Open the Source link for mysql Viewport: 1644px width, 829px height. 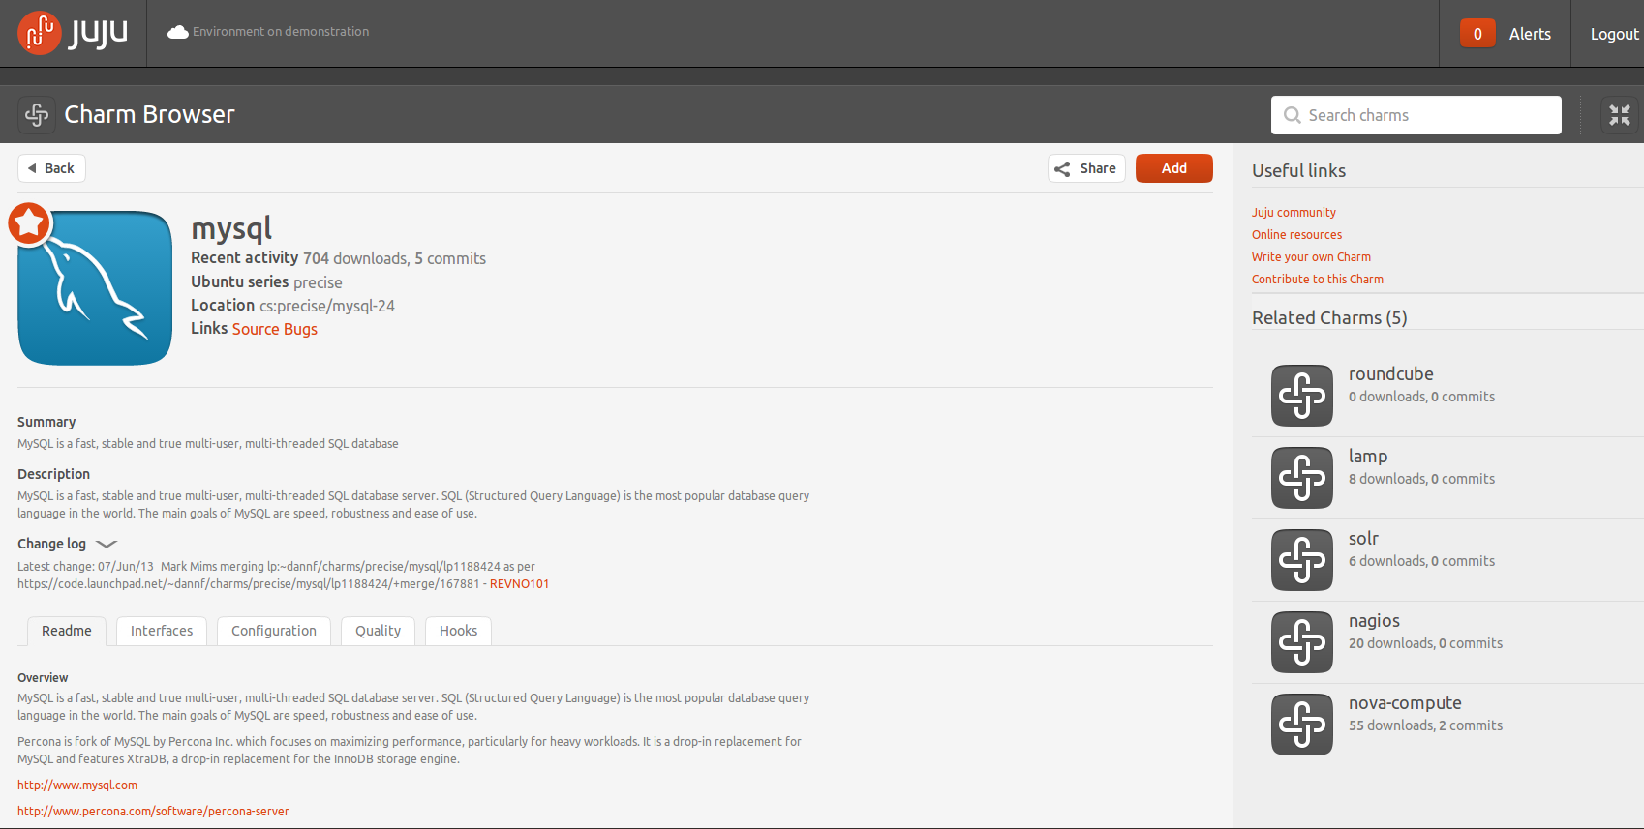coord(256,329)
